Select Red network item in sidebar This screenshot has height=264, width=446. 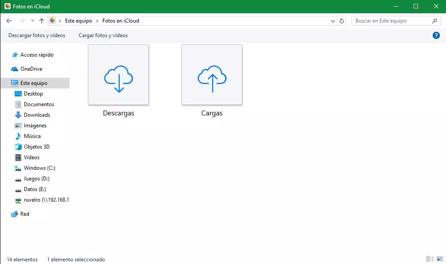tap(25, 214)
